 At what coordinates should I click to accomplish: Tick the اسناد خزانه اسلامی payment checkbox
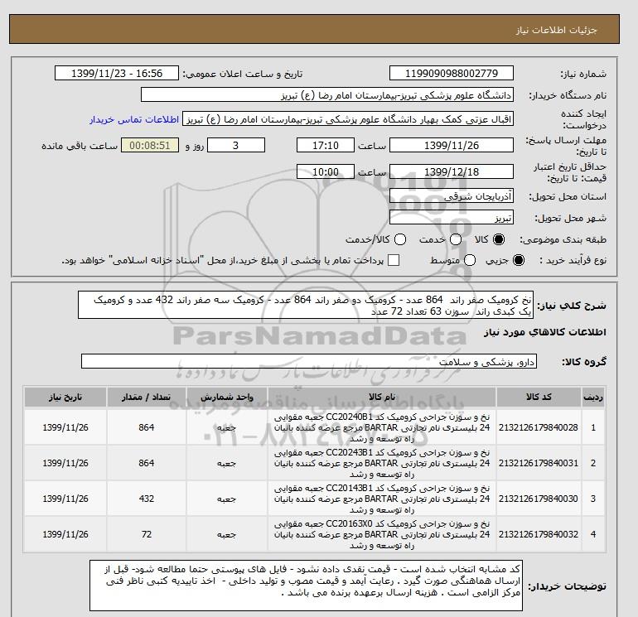point(394,260)
